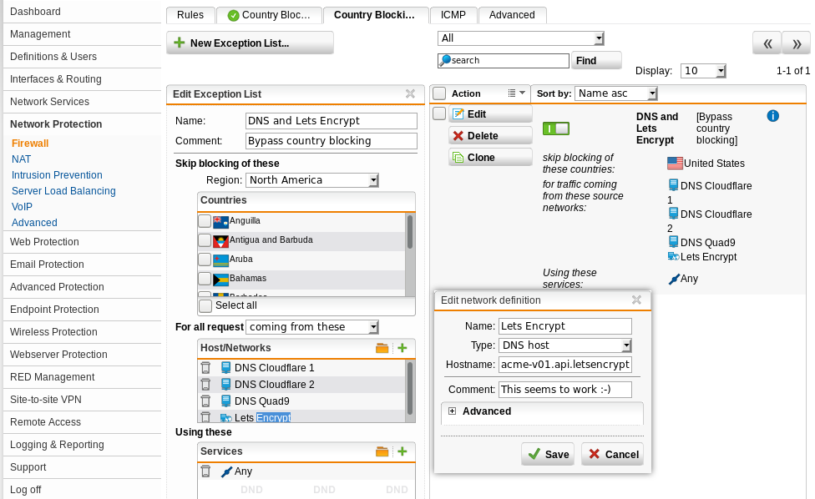This screenshot has height=499, width=815.
Task: Check the Antigua and Barbuda checkbox
Action: pyautogui.click(x=205, y=240)
